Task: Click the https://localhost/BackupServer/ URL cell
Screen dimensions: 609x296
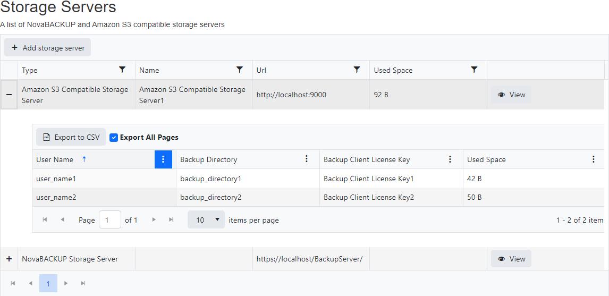Action: [311, 259]
